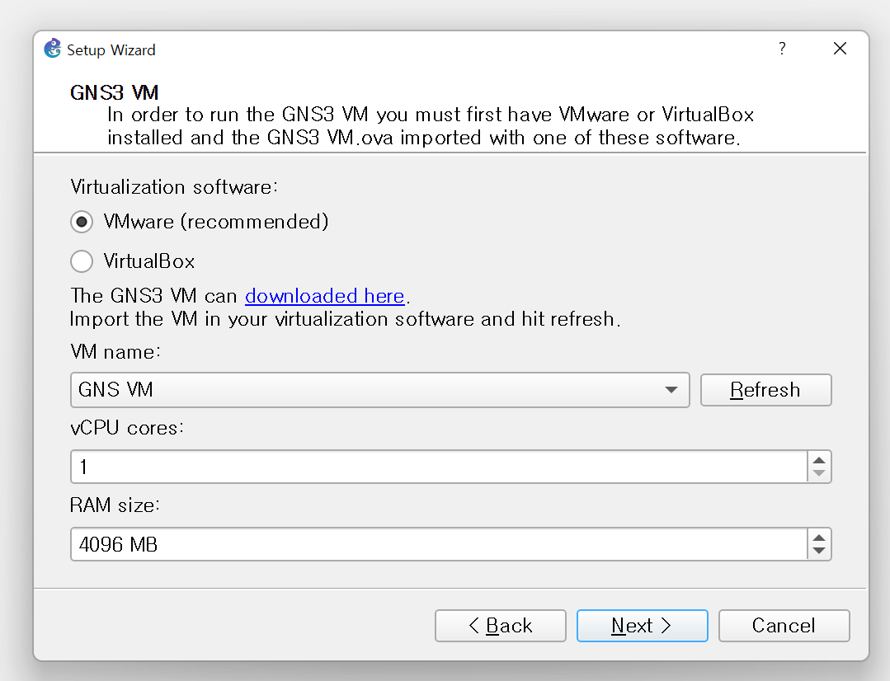Image resolution: width=890 pixels, height=681 pixels.
Task: Select the VMware (recommended) radio button
Action: pyautogui.click(x=82, y=222)
